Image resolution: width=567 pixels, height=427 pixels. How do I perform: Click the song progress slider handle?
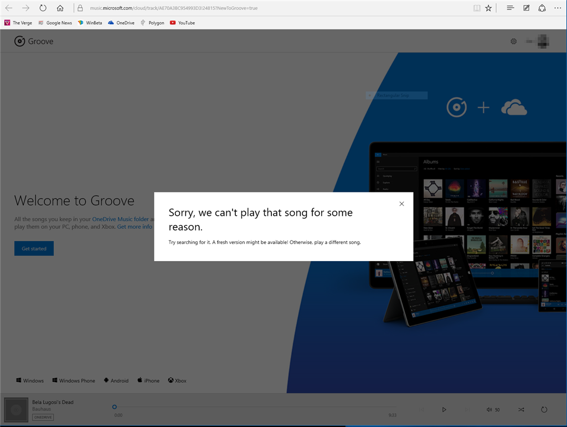point(114,407)
